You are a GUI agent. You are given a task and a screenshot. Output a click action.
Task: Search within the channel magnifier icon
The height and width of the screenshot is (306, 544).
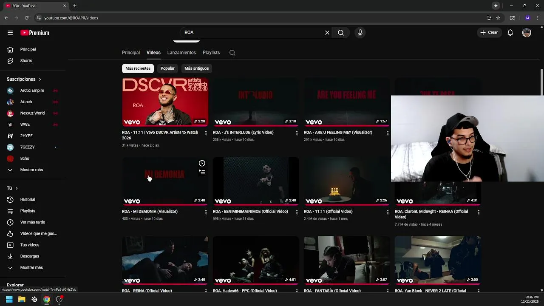tap(232, 53)
